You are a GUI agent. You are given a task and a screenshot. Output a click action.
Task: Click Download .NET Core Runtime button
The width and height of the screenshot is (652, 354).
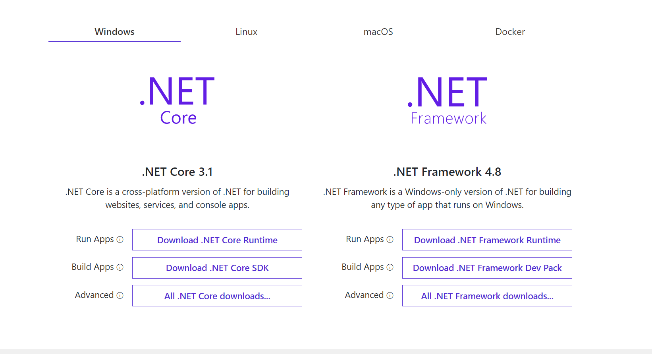[217, 240]
